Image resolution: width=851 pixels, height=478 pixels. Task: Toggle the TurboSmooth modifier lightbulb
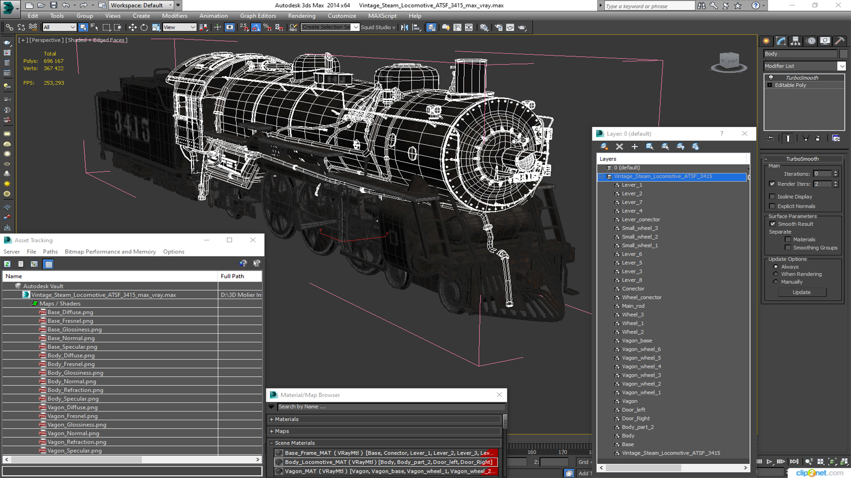pyautogui.click(x=771, y=78)
